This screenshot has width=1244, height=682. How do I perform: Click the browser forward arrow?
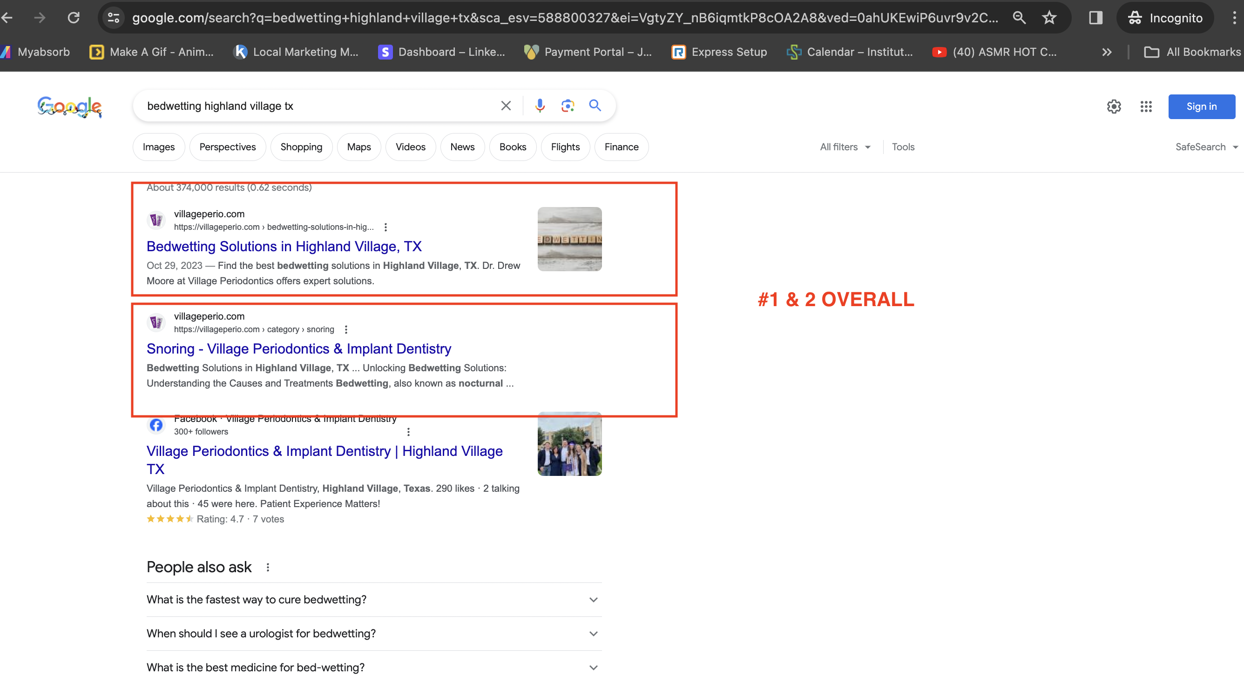(x=40, y=18)
